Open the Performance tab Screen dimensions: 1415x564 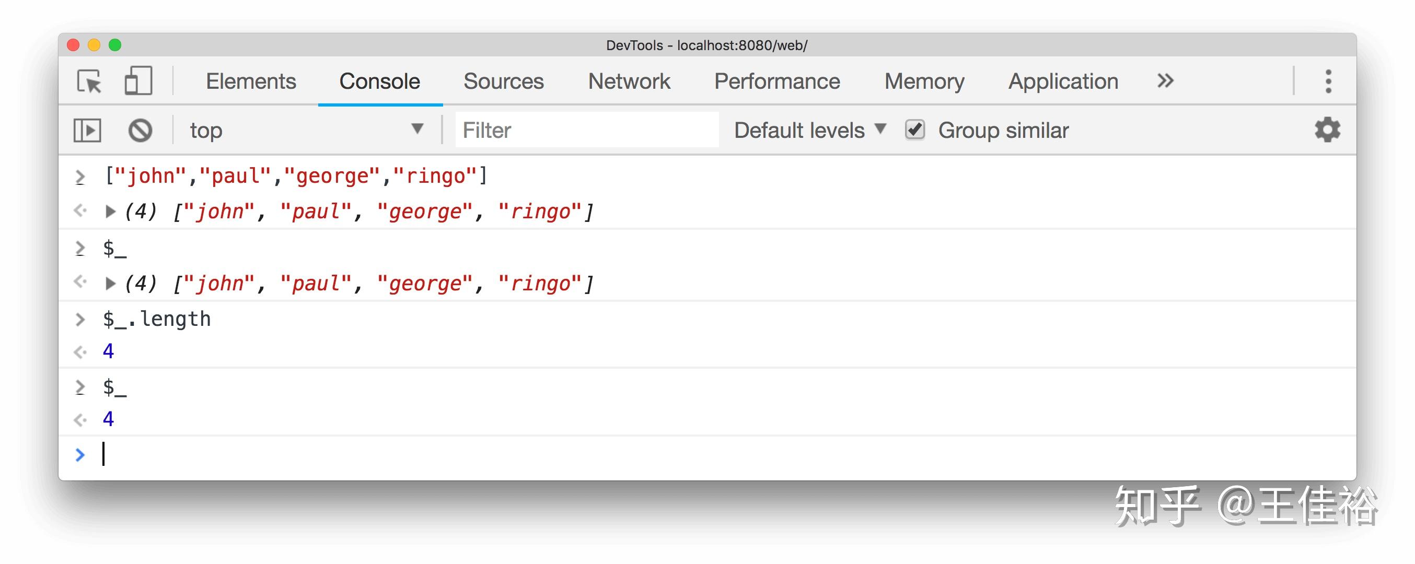(x=776, y=81)
